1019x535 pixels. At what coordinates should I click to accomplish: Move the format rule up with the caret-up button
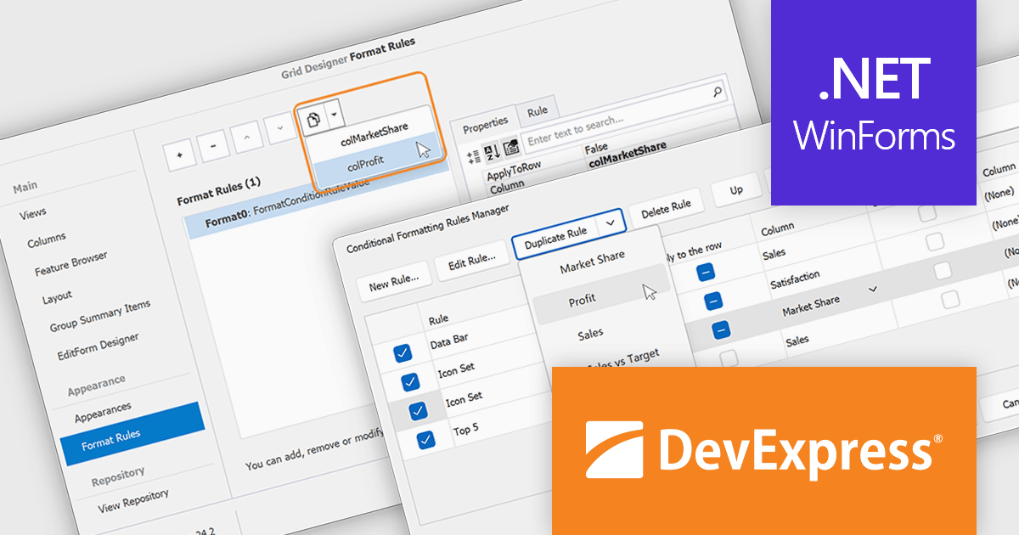pos(246,137)
